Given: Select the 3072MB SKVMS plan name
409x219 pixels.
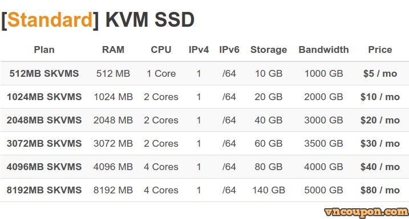Looking at the screenshot, I should tap(44, 143).
